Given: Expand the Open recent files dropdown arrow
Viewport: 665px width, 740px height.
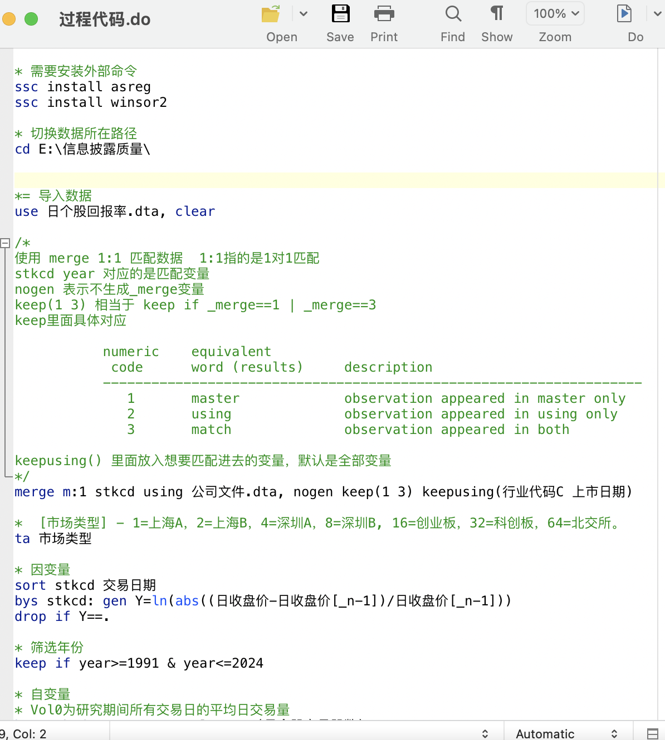Looking at the screenshot, I should [x=304, y=14].
